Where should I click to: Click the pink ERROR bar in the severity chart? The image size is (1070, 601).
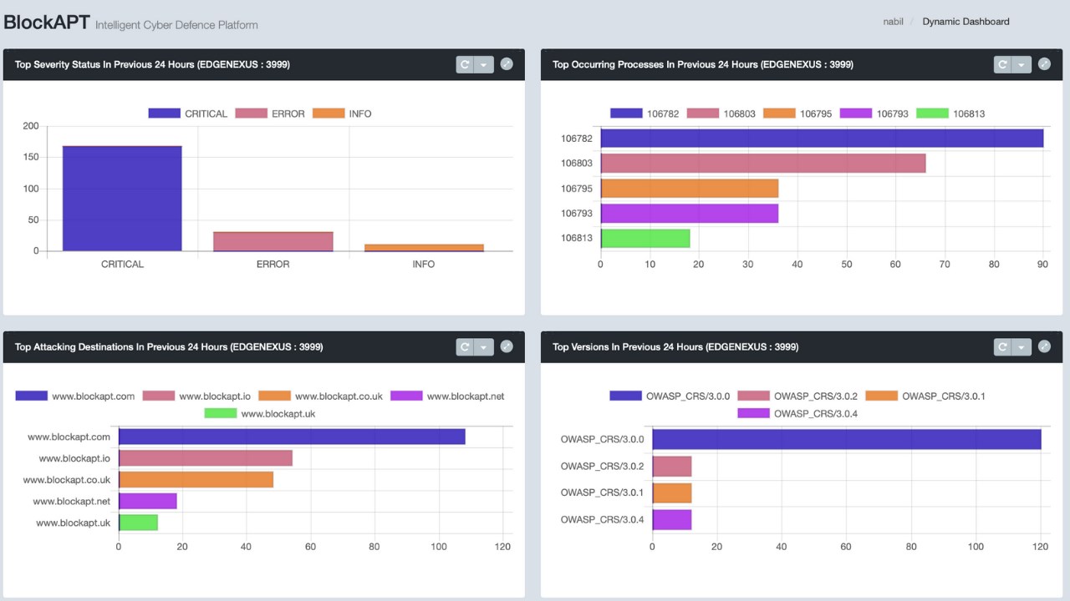coord(273,241)
